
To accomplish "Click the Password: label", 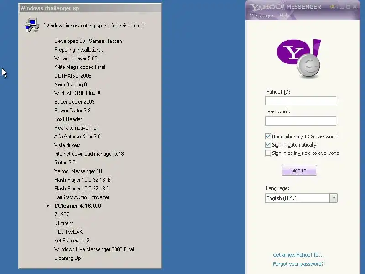I will pyautogui.click(x=279, y=111).
